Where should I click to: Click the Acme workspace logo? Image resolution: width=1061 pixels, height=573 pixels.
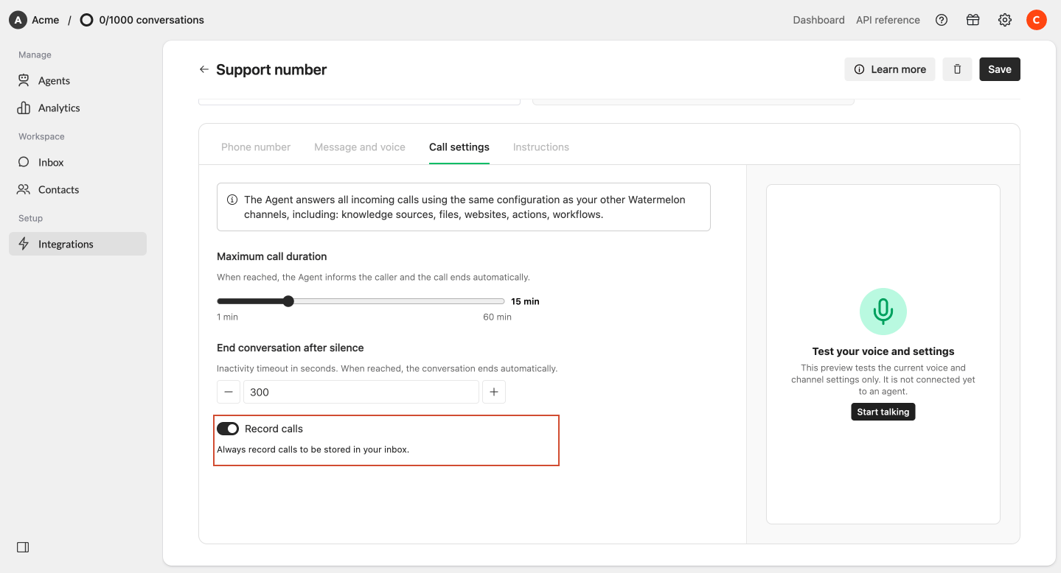18,20
